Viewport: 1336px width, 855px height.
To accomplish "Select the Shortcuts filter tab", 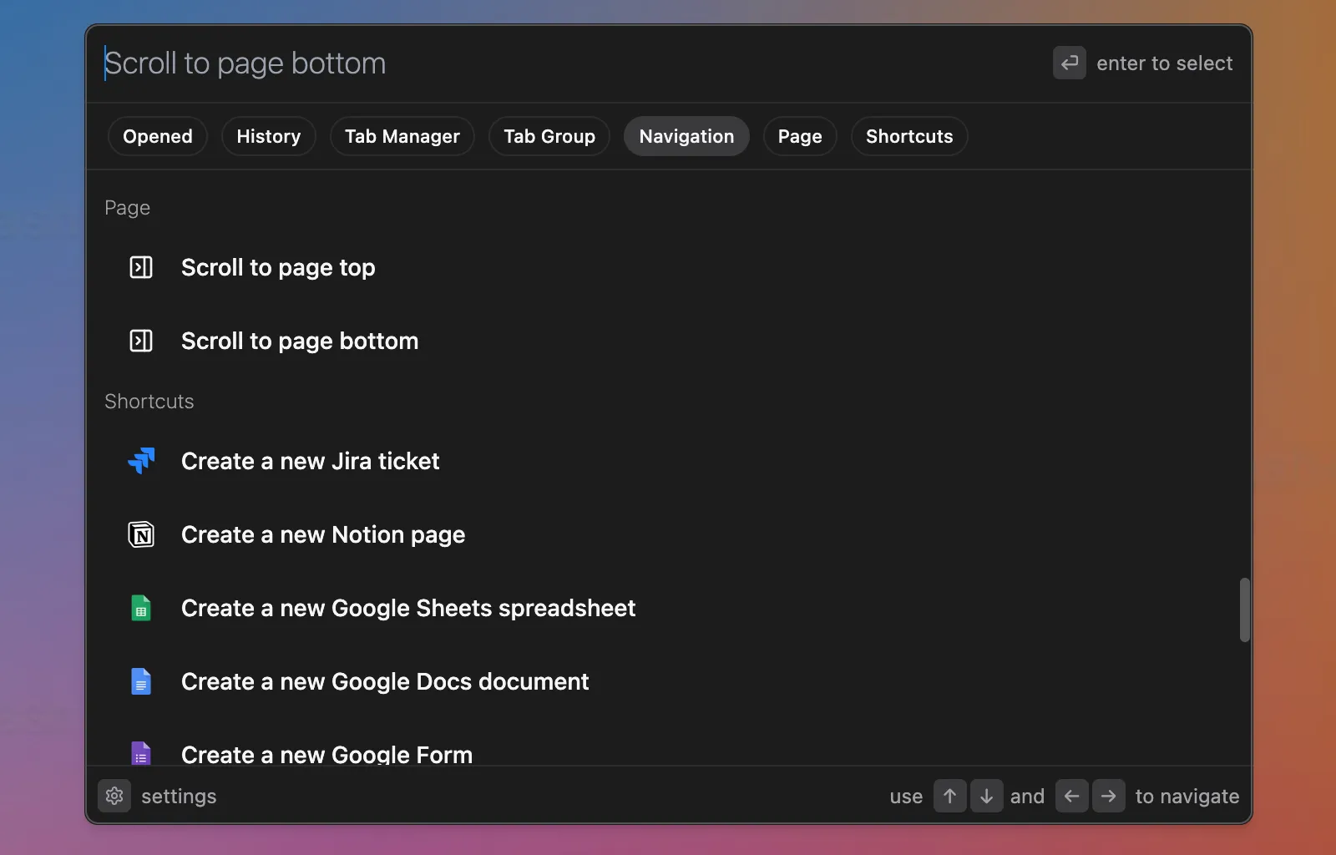I will pyautogui.click(x=908, y=136).
